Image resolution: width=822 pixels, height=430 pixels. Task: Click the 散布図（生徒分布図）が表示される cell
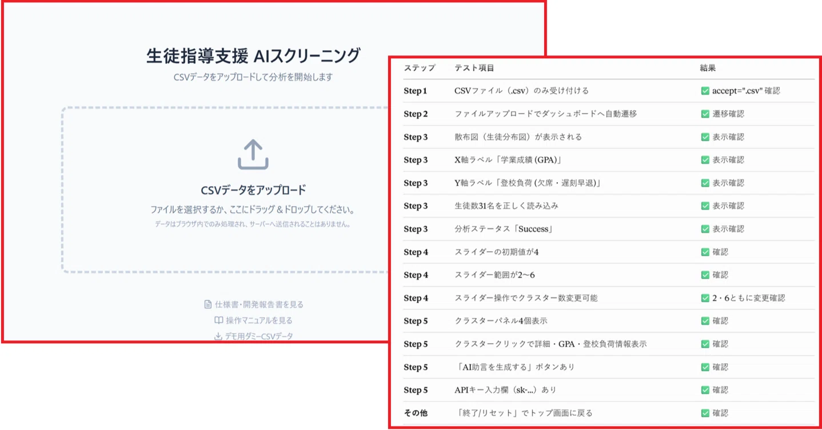[518, 137]
